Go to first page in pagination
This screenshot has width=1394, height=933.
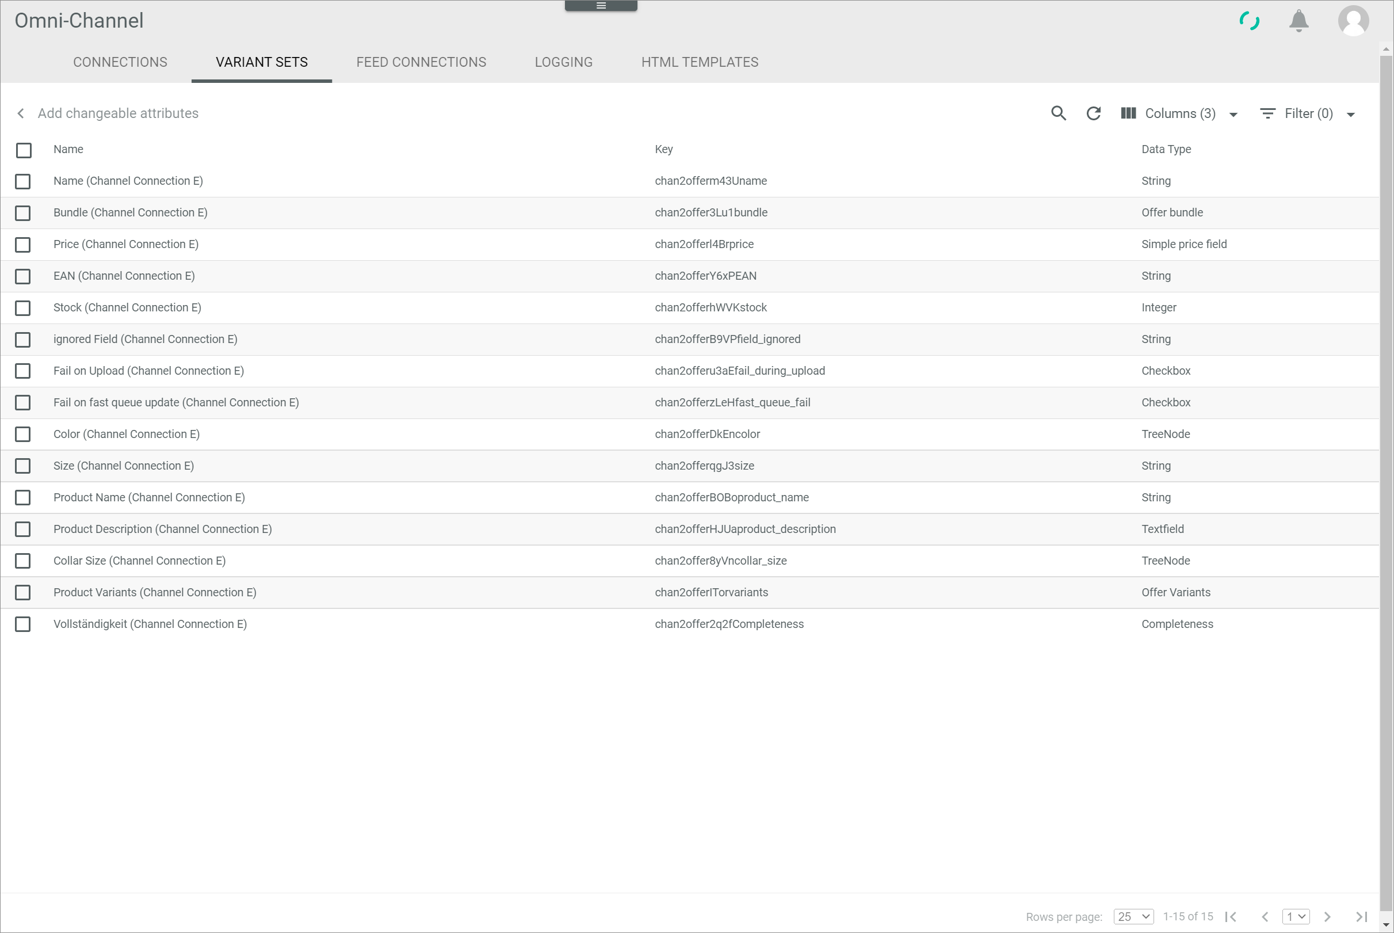point(1231,916)
